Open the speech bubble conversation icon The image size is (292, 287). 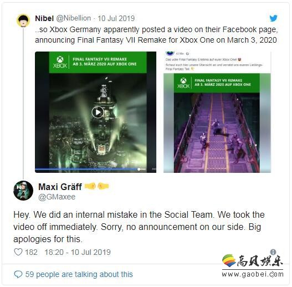(18, 274)
